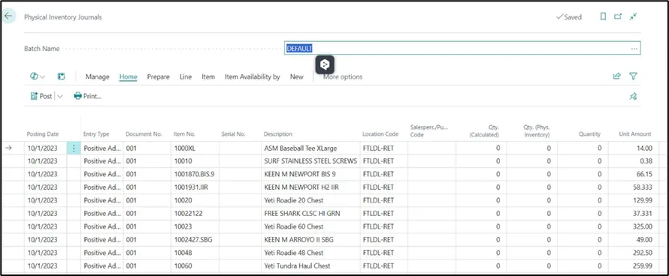Click the Description column header
The image size is (669, 276).
[278, 133]
